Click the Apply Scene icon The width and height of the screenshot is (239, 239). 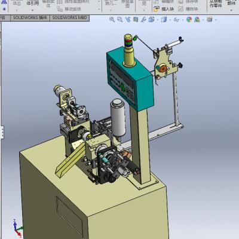[x=197, y=19]
